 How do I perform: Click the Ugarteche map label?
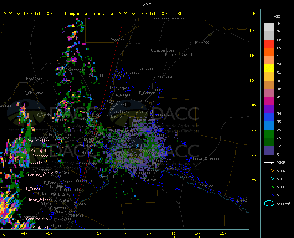click(88, 164)
